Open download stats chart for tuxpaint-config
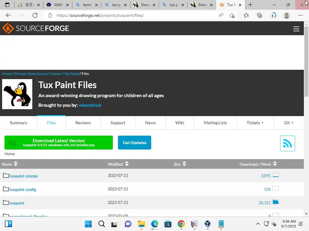This screenshot has height=231, width=309. click(x=276, y=188)
